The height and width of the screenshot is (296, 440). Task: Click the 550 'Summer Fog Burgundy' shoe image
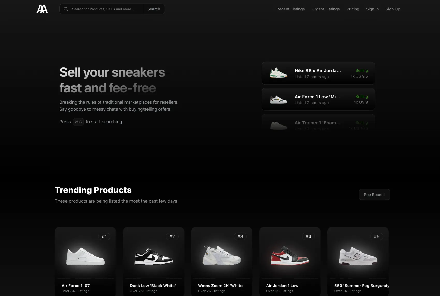(358, 256)
